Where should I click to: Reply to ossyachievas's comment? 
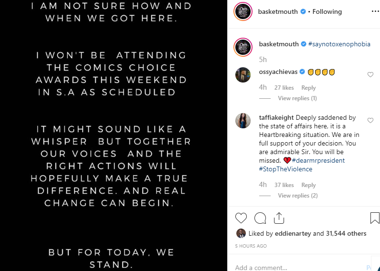pos(308,88)
